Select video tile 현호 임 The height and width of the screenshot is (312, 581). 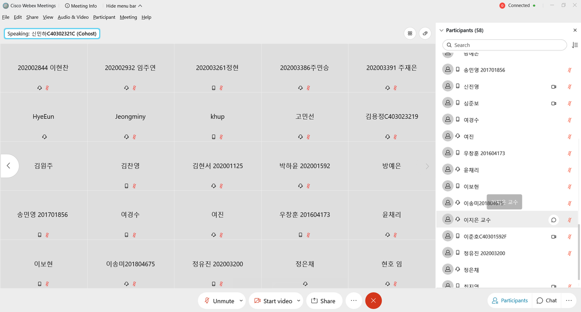click(x=392, y=264)
